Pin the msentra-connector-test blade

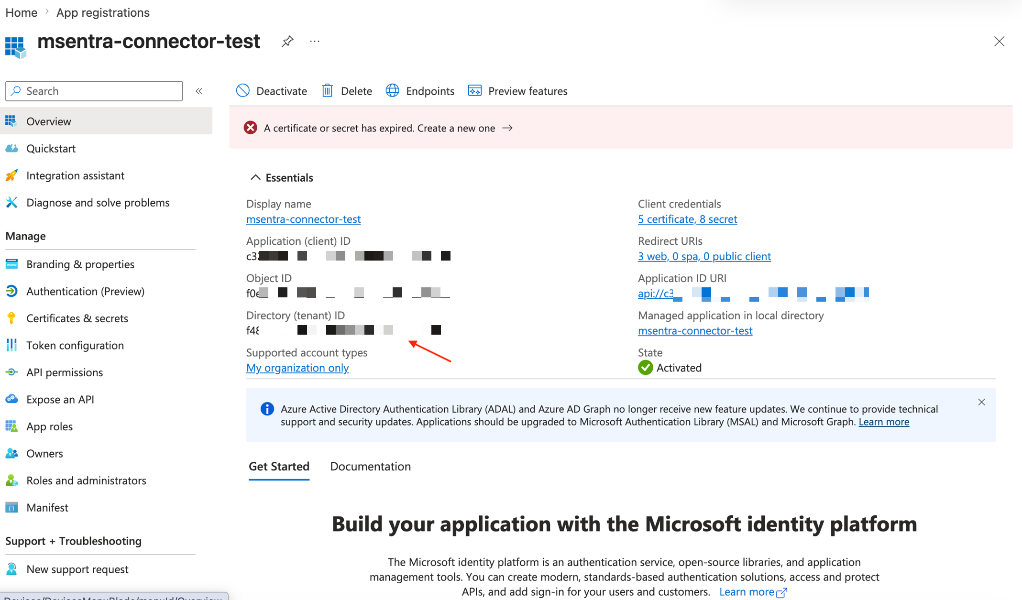287,42
